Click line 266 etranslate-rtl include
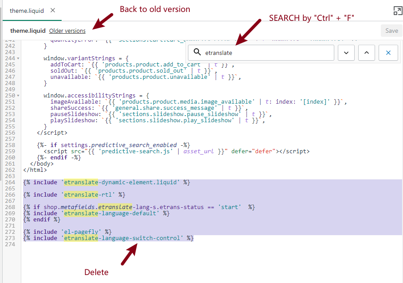 click(74, 195)
